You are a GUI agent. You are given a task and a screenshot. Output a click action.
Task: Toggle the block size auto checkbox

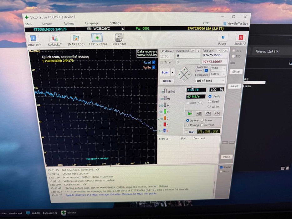pyautogui.click(x=206, y=71)
